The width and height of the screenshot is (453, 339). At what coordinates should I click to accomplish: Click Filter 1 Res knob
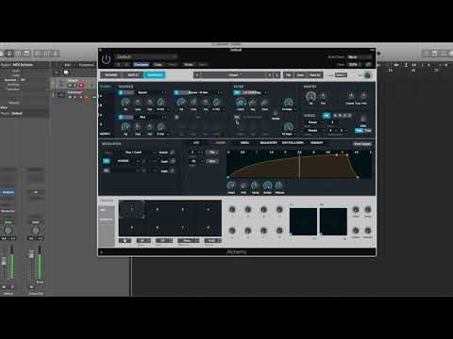(x=253, y=103)
